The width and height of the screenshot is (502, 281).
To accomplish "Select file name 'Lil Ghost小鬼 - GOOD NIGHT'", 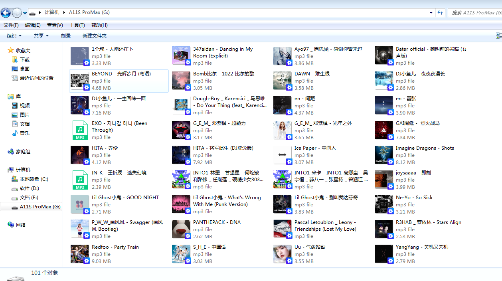I will (x=125, y=198).
